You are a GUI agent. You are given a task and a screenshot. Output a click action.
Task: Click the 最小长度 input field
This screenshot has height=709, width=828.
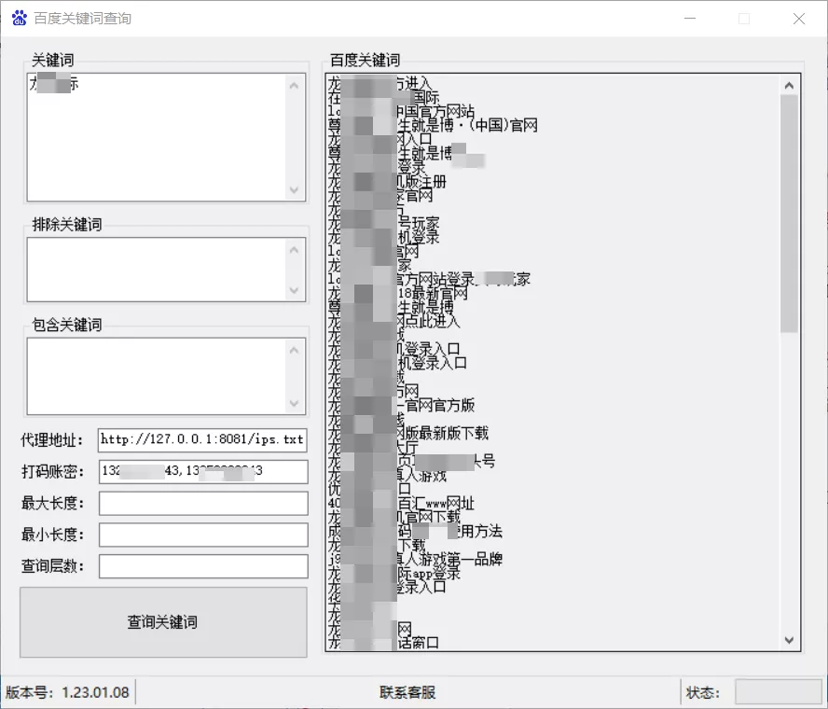(x=203, y=535)
